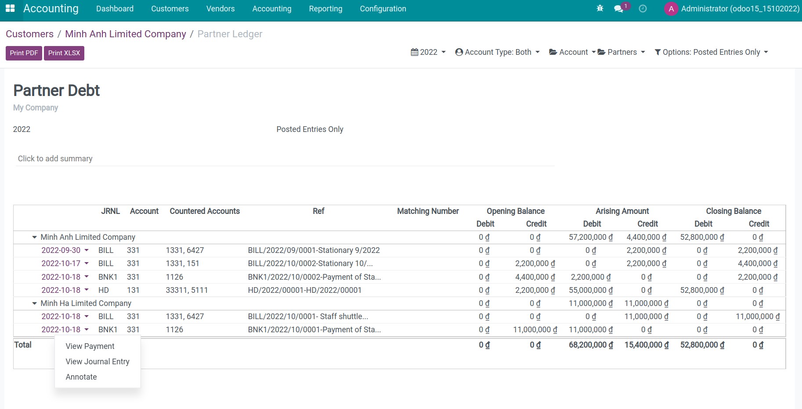
Task: Open the Account Type: Both dropdown
Action: 499,52
